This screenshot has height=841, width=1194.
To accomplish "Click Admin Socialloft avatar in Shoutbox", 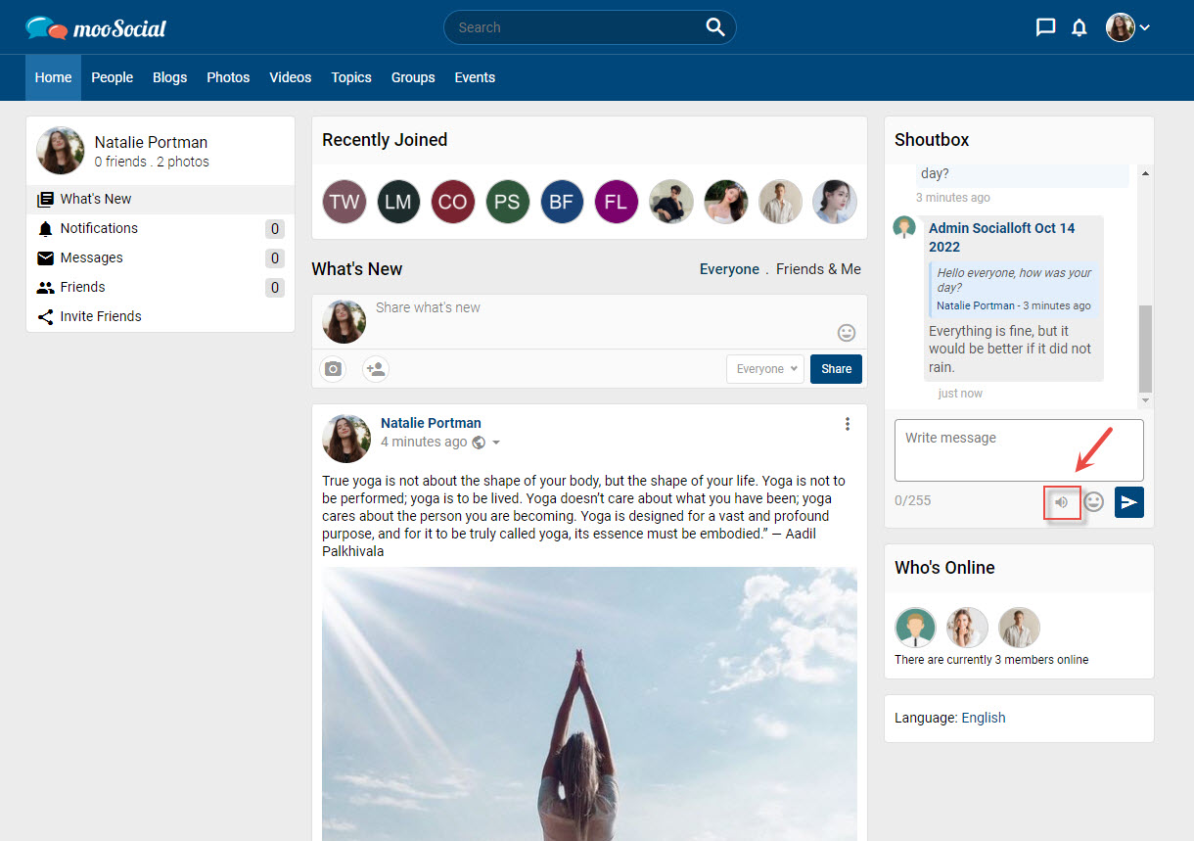I will (x=904, y=227).
